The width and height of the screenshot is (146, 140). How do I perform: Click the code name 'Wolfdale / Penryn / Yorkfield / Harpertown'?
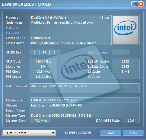[x=70, y=23]
